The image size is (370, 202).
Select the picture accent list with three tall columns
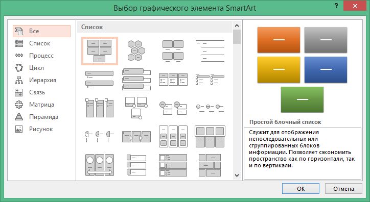[99, 108]
